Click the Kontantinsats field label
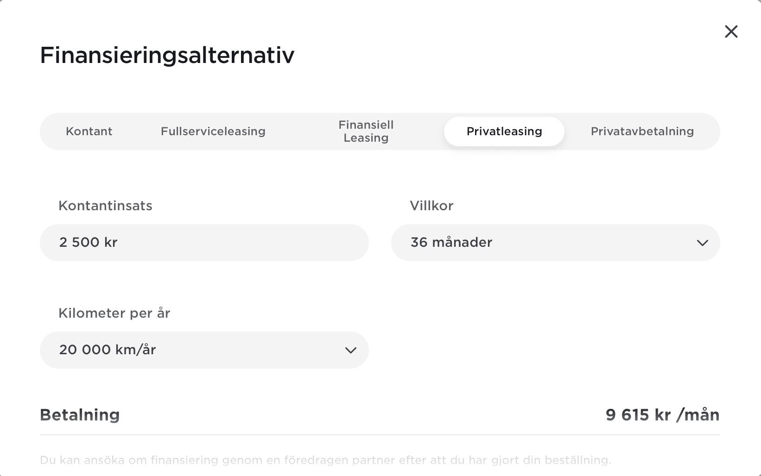Image resolution: width=761 pixels, height=476 pixels. coord(105,206)
